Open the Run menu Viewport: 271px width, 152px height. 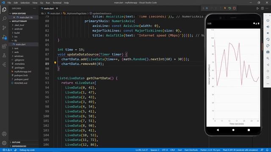point(48,3)
